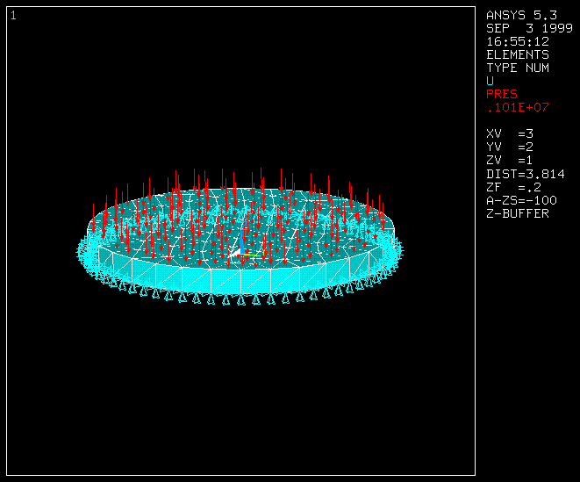Click the timestamp '16:55:12'

[x=518, y=41]
